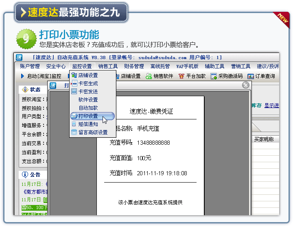Image resolution: width=293 pixels, height=227 pixels.
Task: Open the 《南方都市 announcement link
Action: [x=34, y=192]
